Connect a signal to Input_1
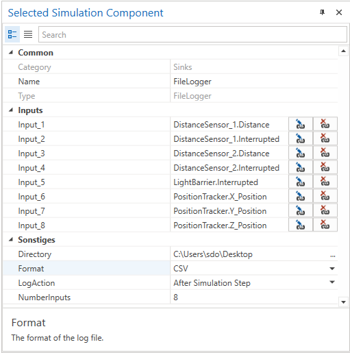Image resolution: width=350 pixels, height=353 pixels. [301, 124]
